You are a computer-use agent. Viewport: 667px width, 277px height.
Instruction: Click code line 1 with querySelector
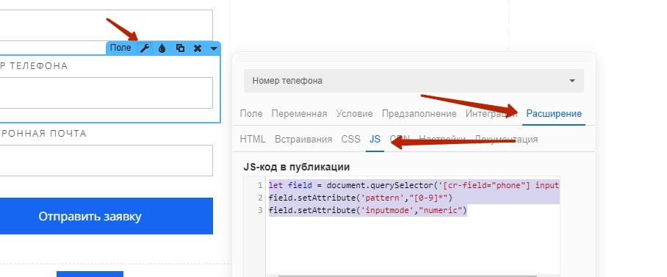point(414,185)
